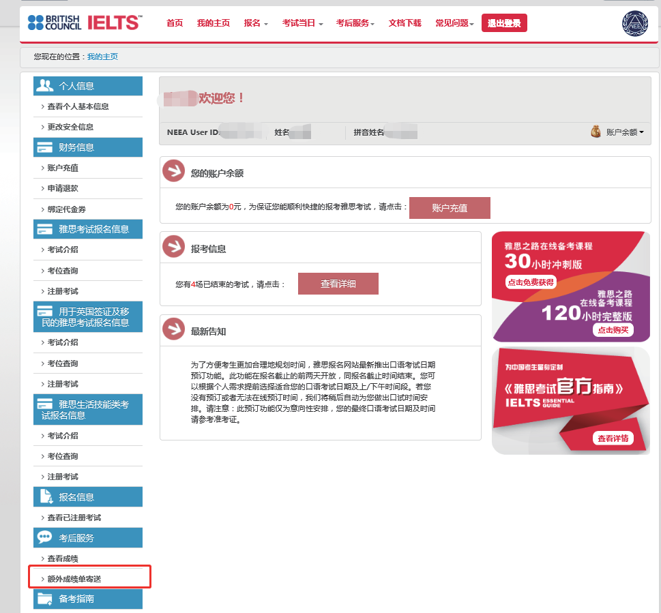Go to 首页 in navigation bar
The height and width of the screenshot is (613, 661).
[x=175, y=23]
